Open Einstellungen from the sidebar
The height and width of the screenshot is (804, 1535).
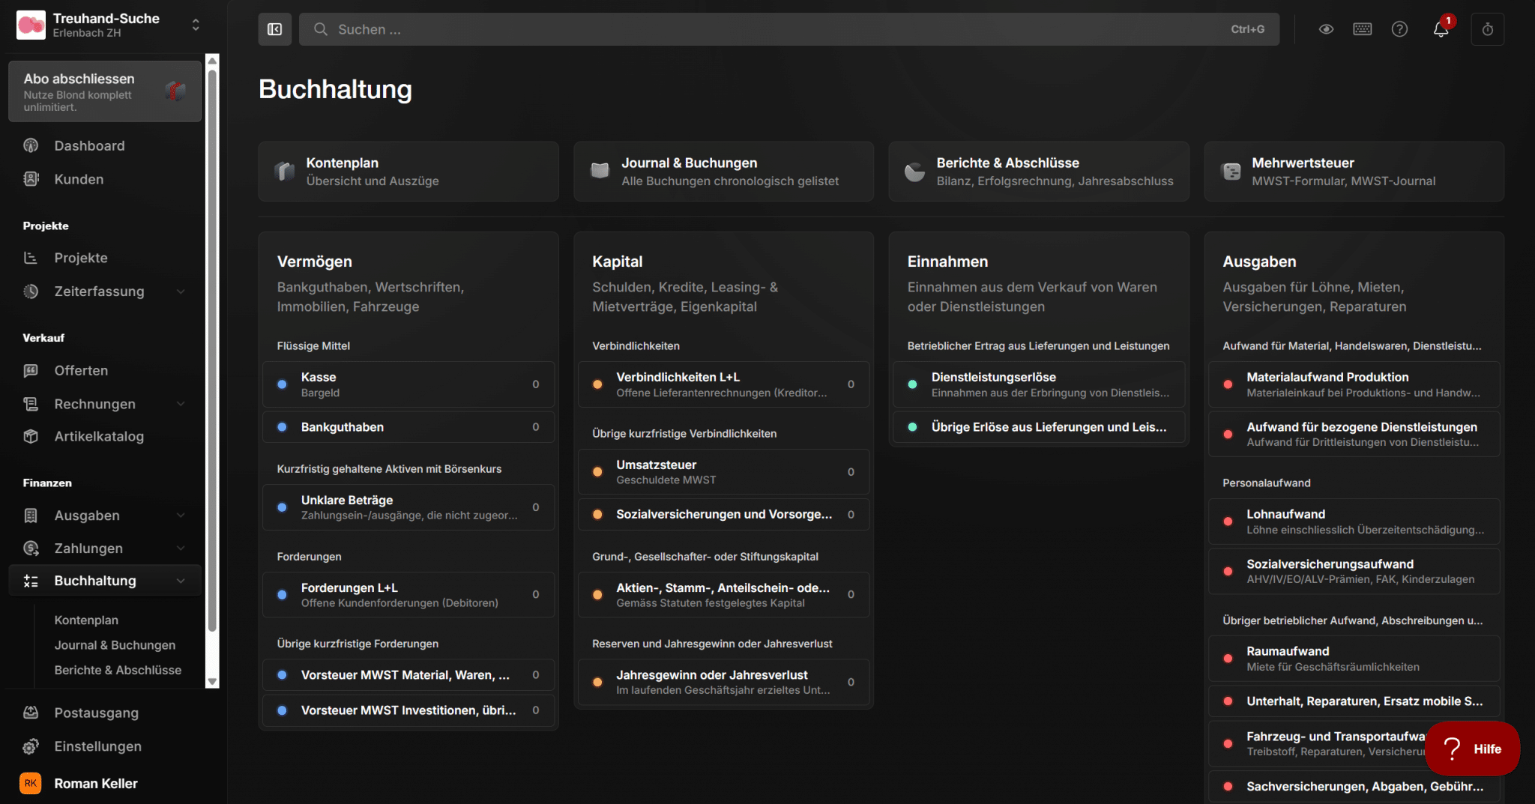coord(97,746)
